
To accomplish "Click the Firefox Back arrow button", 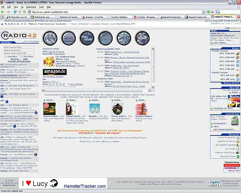I will pos(2,12).
